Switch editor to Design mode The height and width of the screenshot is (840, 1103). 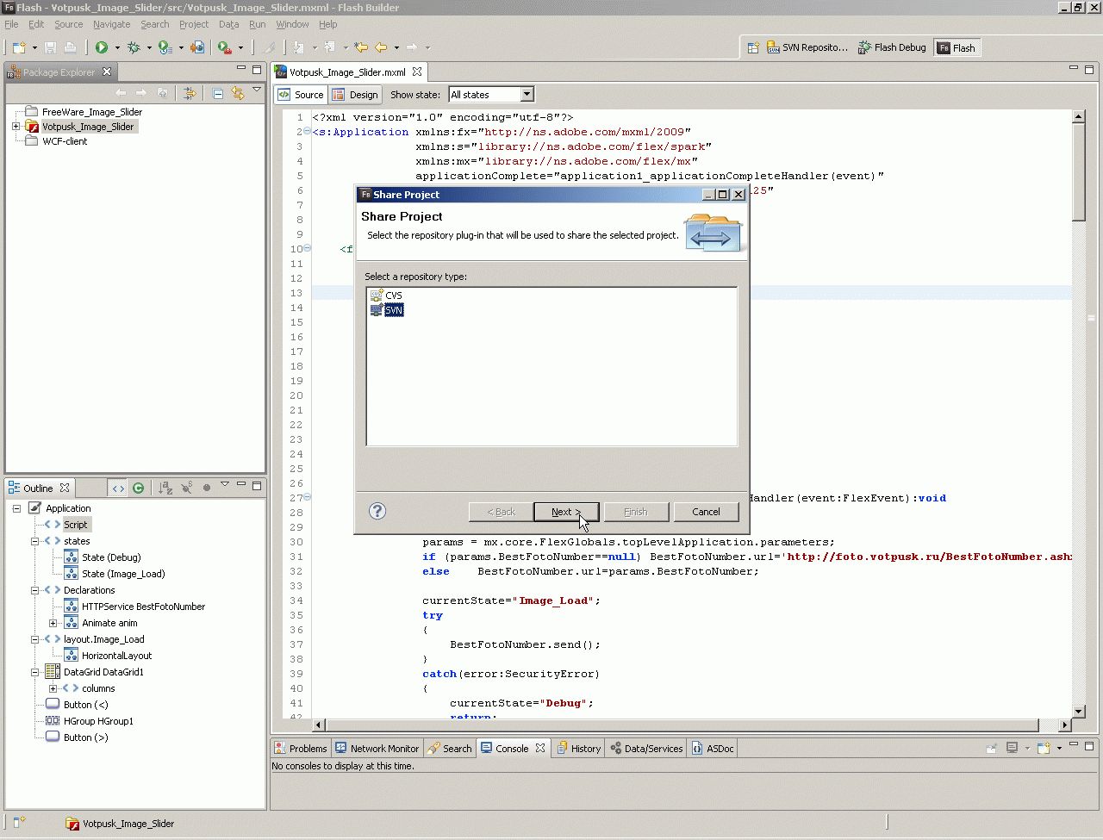pos(355,95)
